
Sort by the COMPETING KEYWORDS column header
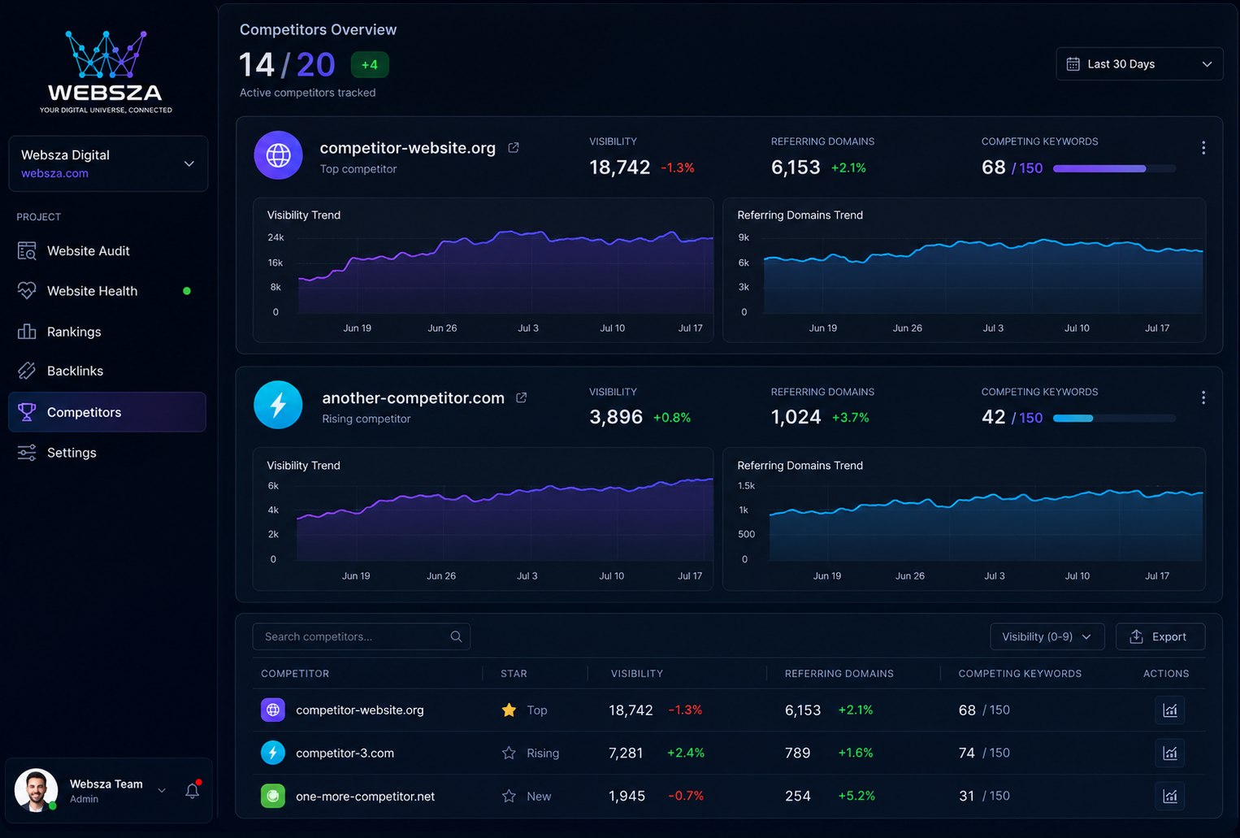1020,674
